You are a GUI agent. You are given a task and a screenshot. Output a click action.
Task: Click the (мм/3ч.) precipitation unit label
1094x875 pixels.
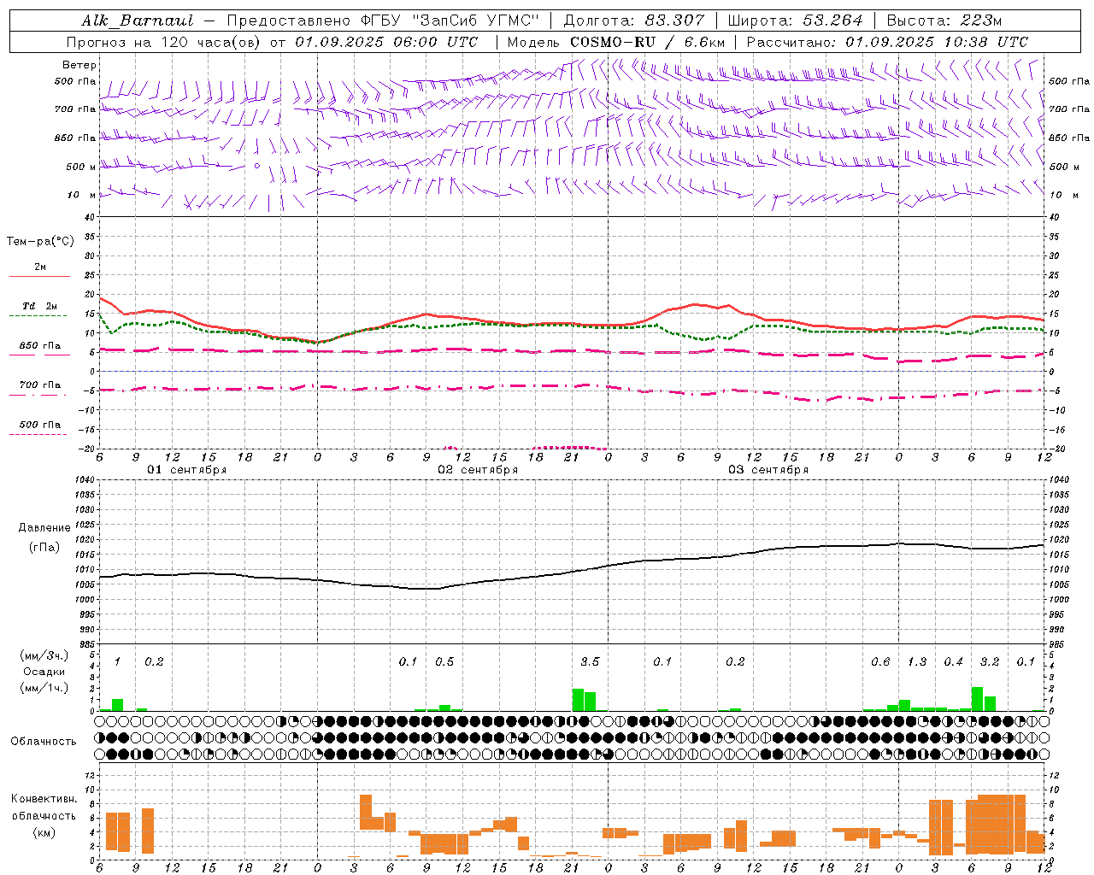(x=44, y=656)
